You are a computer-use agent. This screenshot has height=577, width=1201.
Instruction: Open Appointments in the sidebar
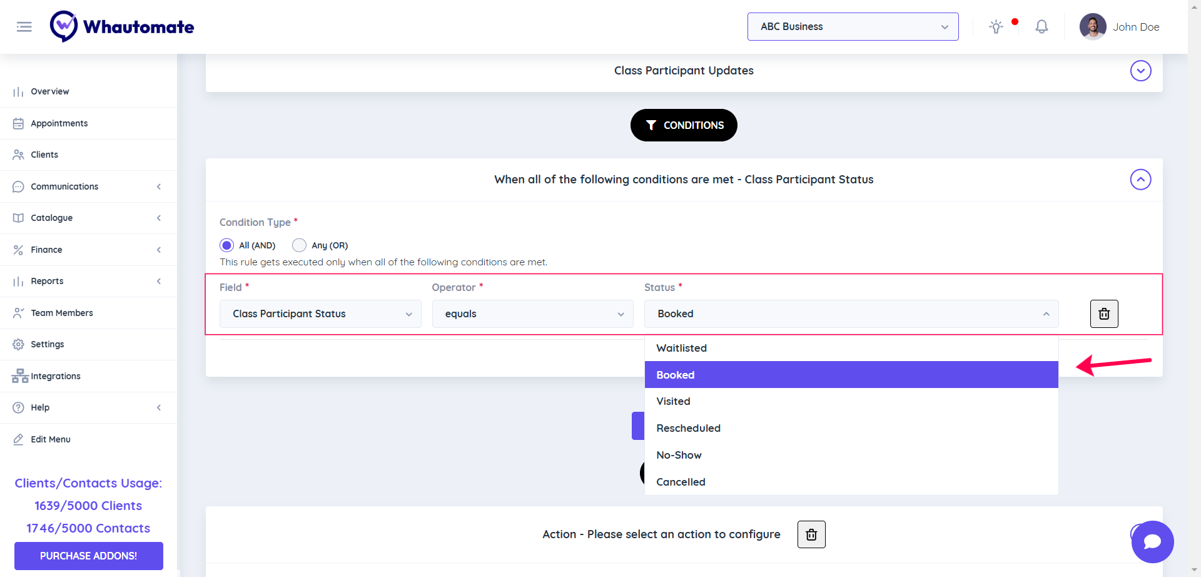pos(59,123)
